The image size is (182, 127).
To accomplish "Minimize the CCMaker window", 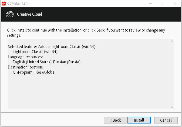I will (x=150, y=4).
